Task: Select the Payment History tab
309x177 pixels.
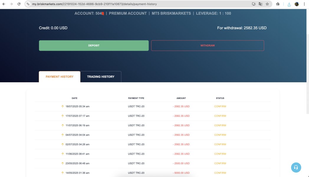Action: [60, 77]
